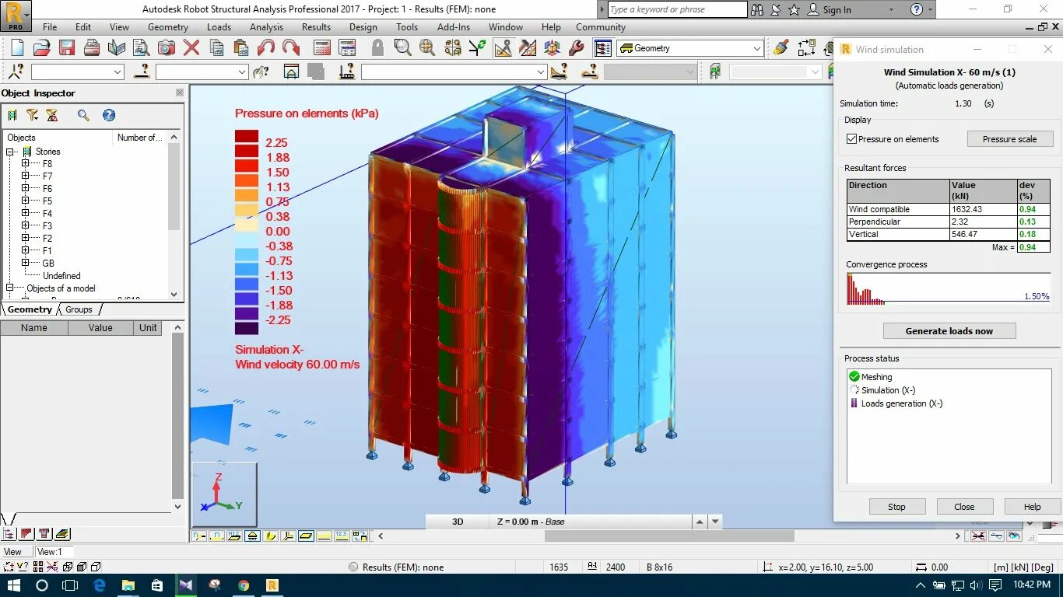
Task: Open the bar selection combo box
Action: click(202, 72)
